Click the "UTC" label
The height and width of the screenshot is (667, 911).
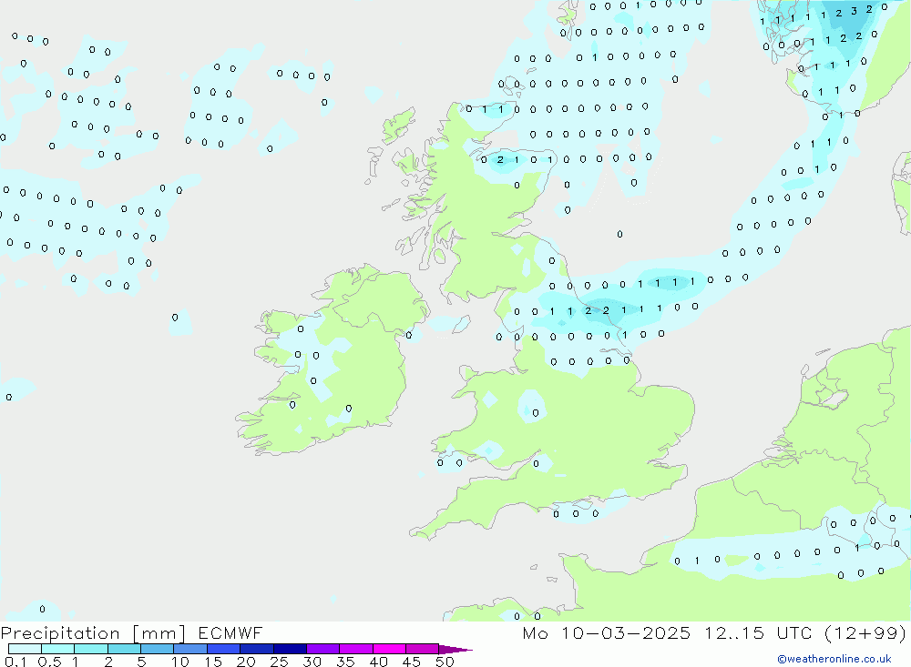[794, 632]
